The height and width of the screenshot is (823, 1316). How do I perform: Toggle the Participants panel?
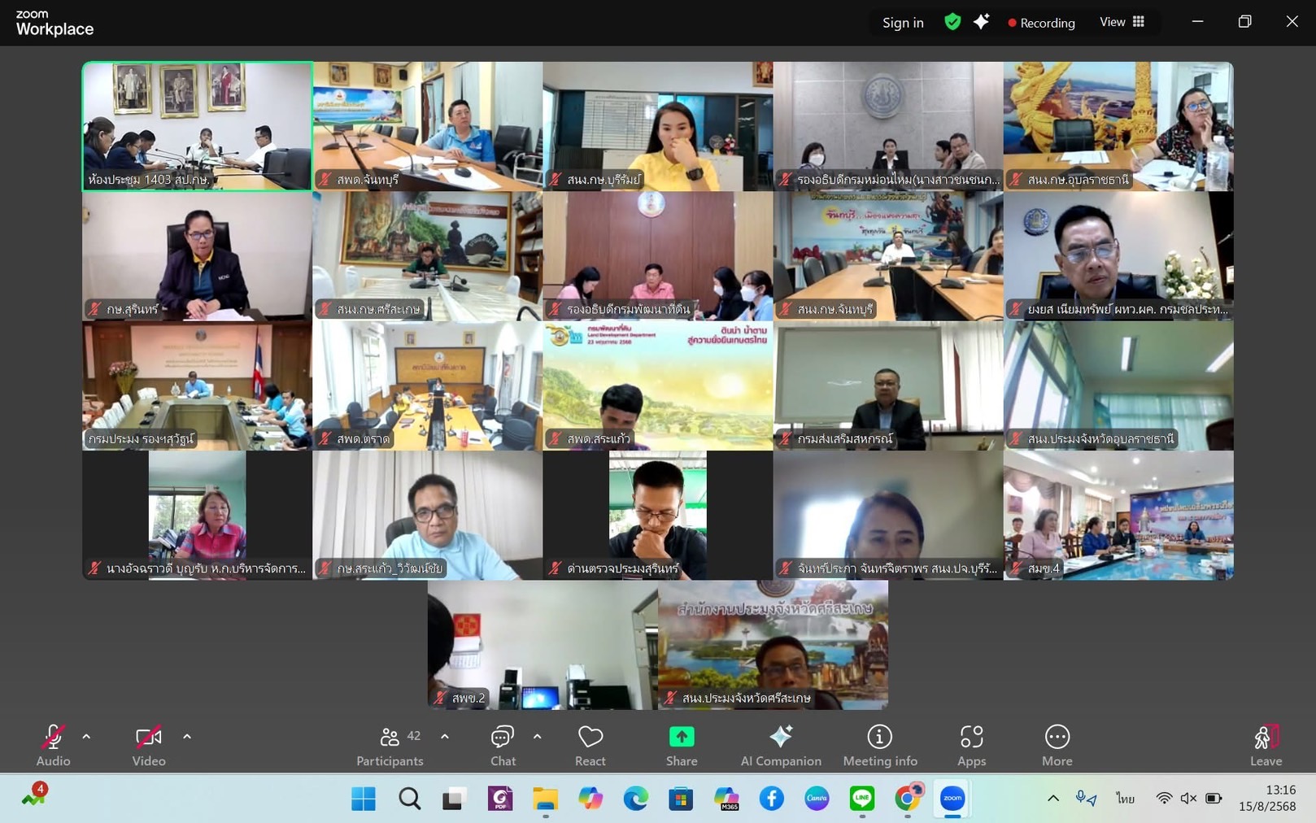390,745
